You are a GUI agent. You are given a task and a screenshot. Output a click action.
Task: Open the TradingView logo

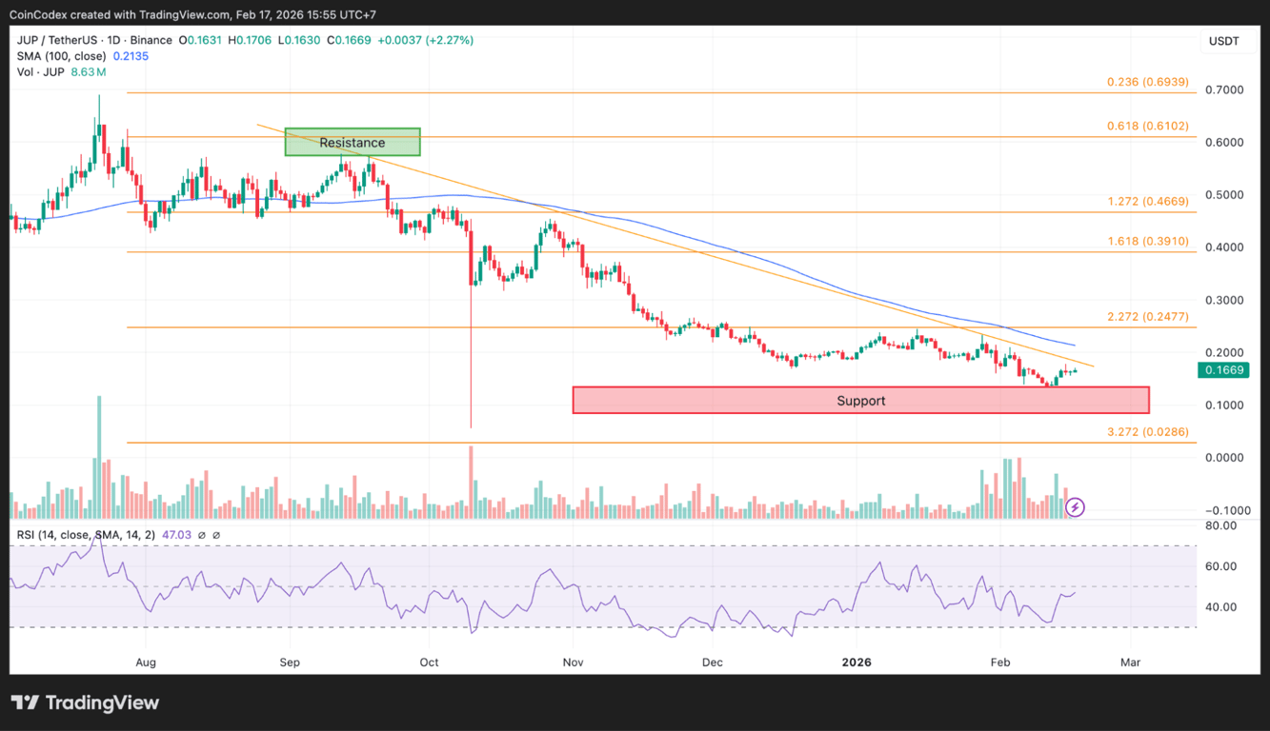coord(86,702)
